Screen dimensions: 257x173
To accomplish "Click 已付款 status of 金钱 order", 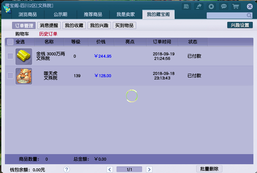I will coord(194,56).
